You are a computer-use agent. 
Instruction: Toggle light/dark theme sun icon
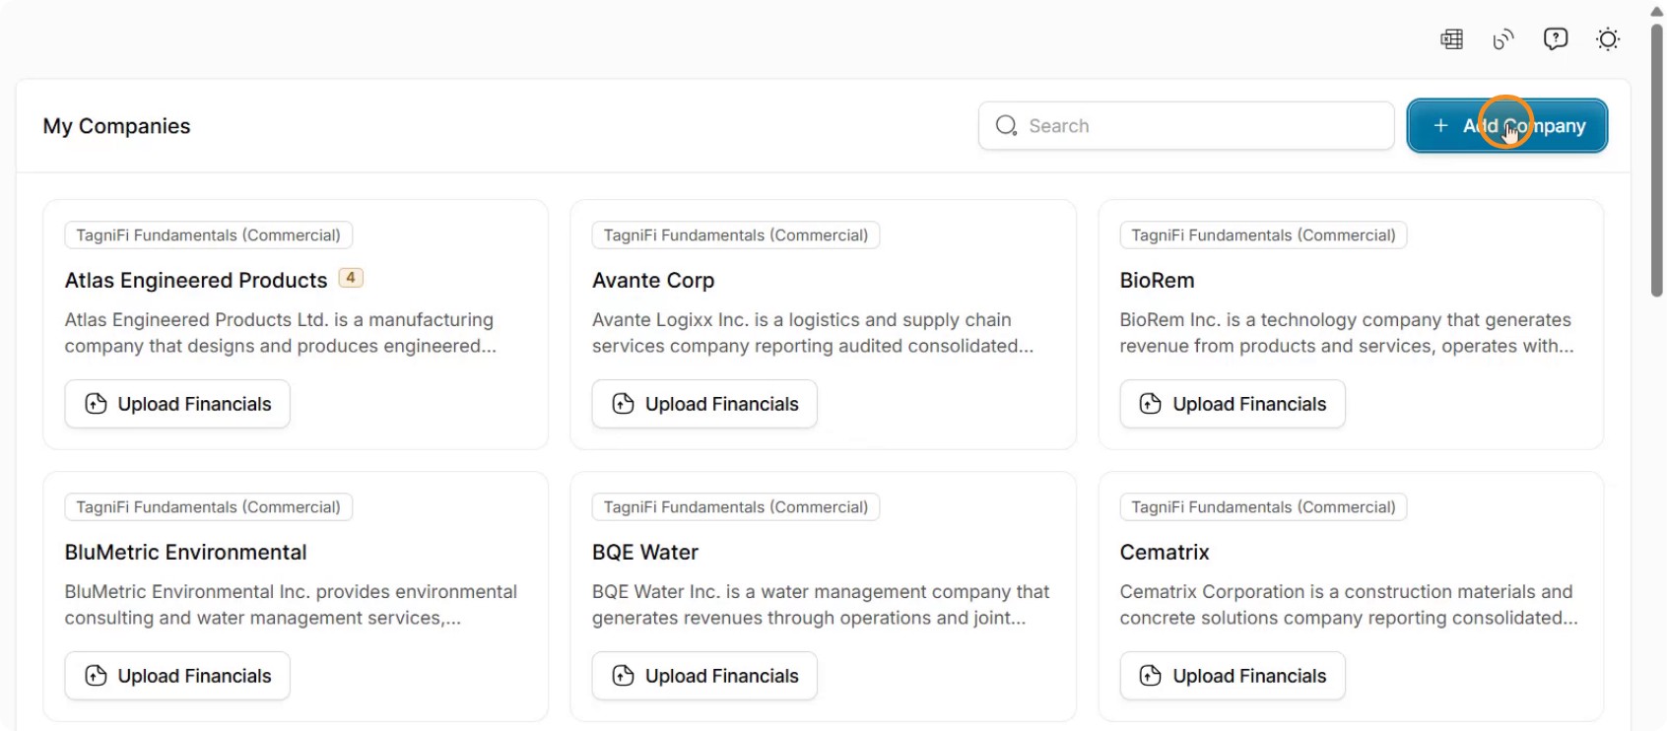(1608, 39)
